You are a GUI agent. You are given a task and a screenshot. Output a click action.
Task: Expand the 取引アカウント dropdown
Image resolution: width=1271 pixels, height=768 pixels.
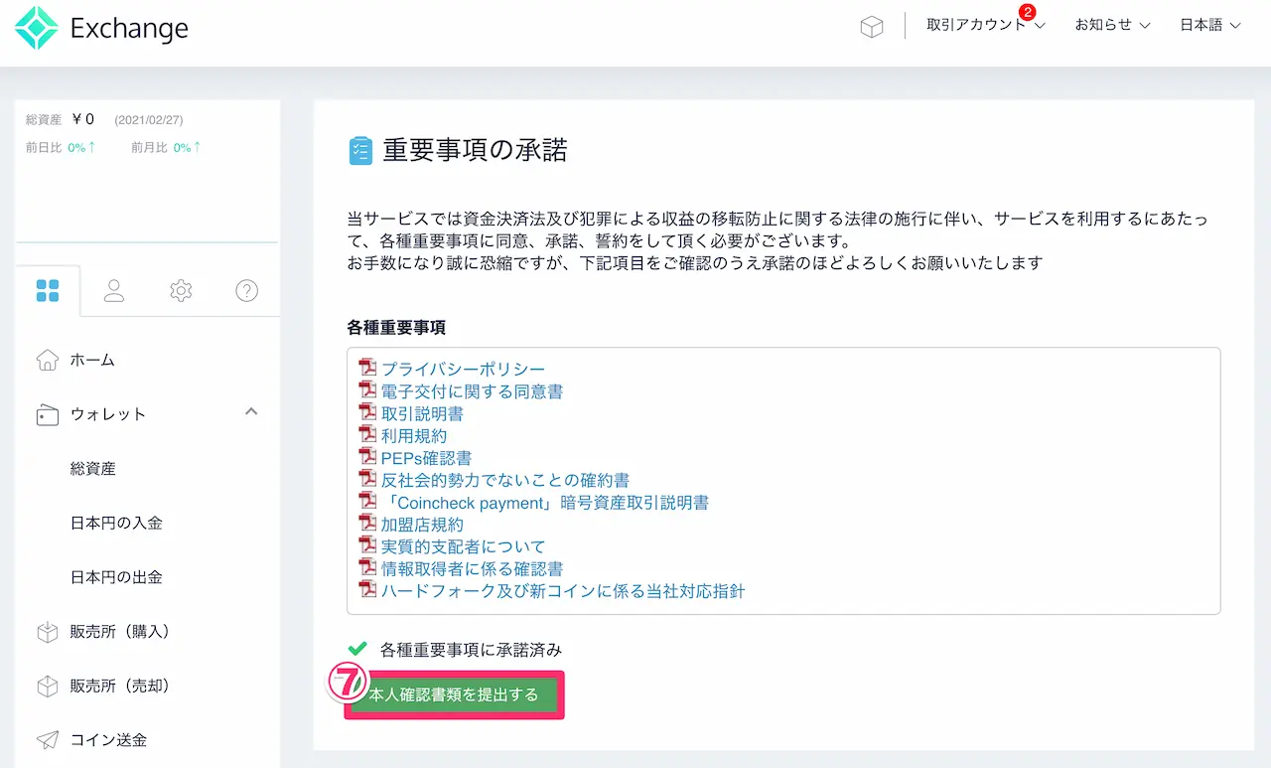(985, 26)
